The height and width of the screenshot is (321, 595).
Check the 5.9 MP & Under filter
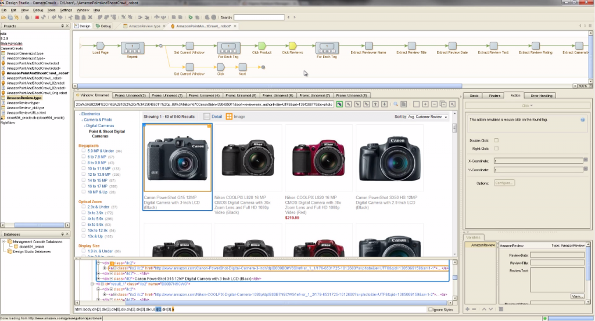pos(84,151)
